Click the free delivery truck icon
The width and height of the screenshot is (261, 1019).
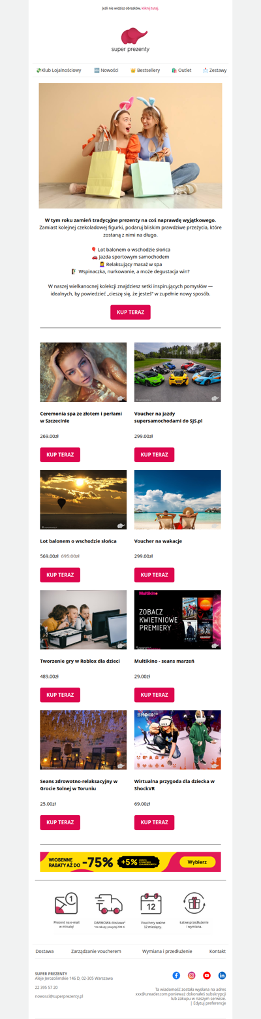click(x=108, y=903)
